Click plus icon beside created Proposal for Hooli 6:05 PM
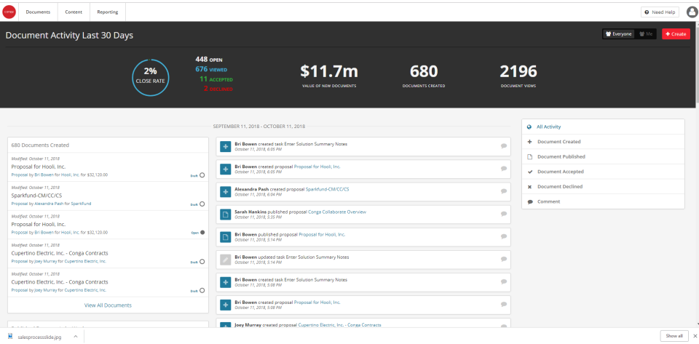 coord(226,169)
